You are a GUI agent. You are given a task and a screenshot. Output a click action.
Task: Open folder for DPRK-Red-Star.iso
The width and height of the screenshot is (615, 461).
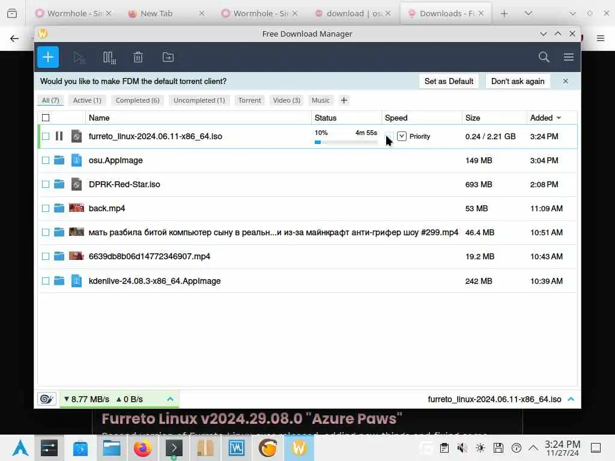59,184
